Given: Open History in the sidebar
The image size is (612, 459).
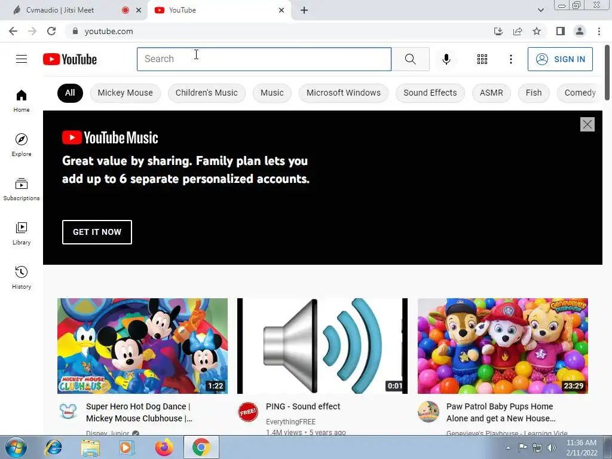Looking at the screenshot, I should click(22, 277).
